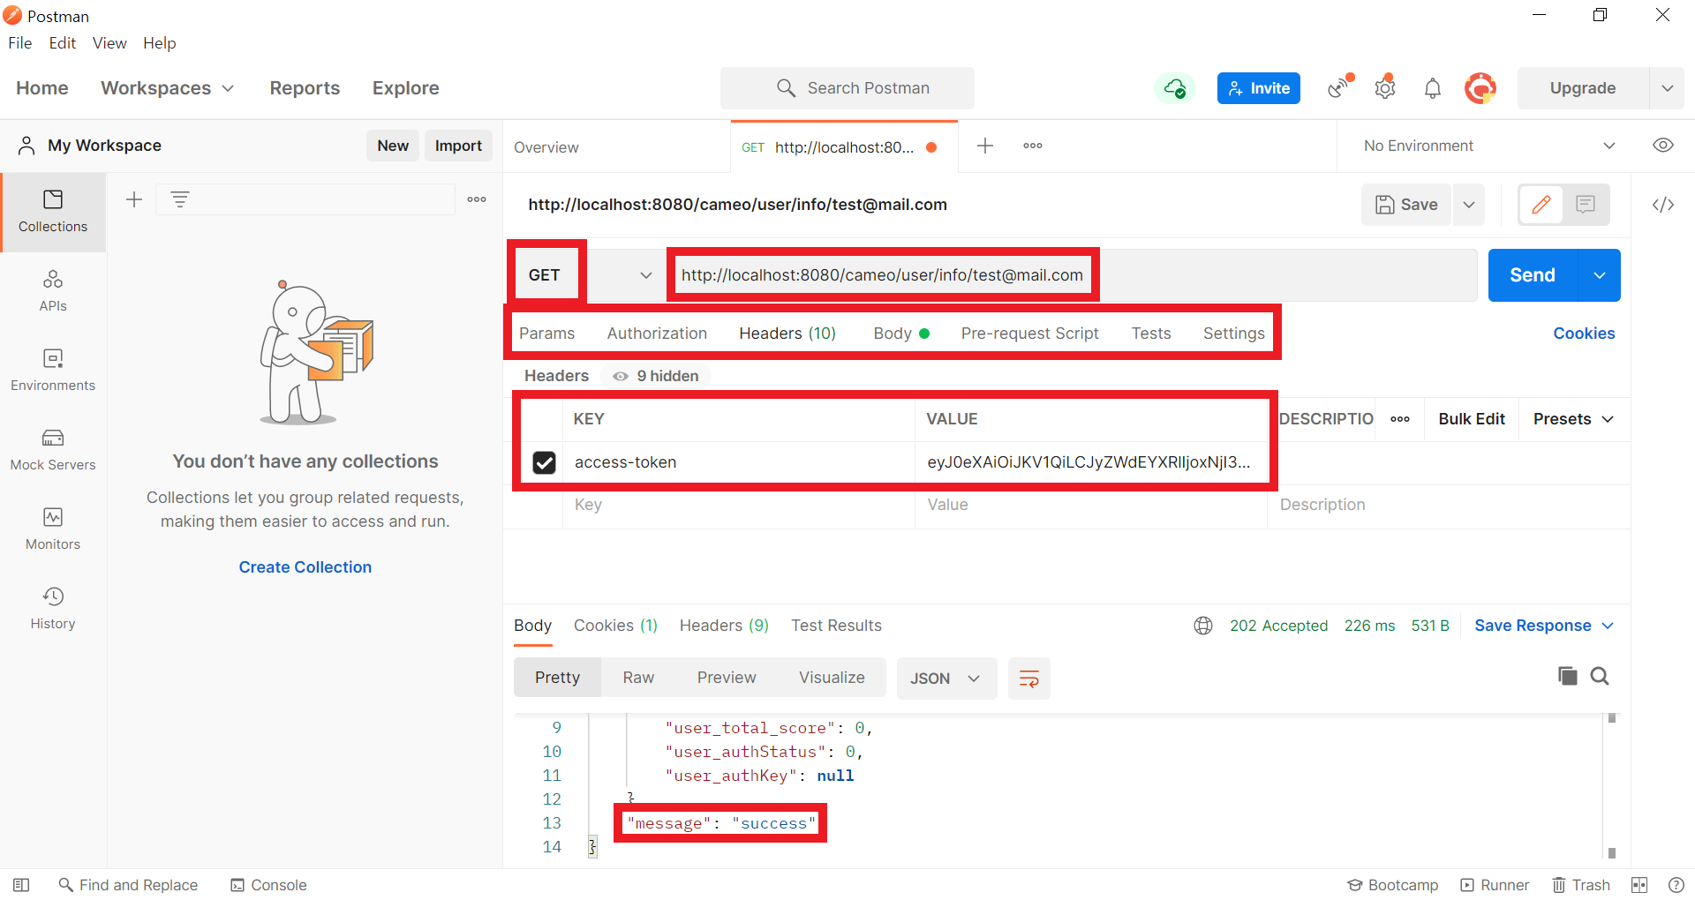Expand the Upgrade dropdown arrow

point(1668,88)
